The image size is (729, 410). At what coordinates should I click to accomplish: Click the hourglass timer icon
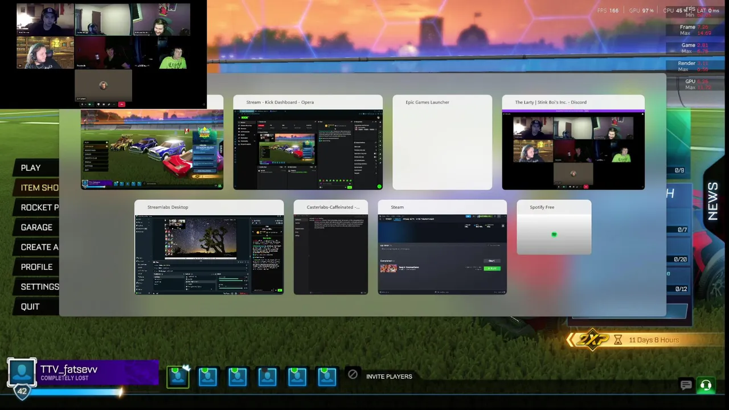618,340
